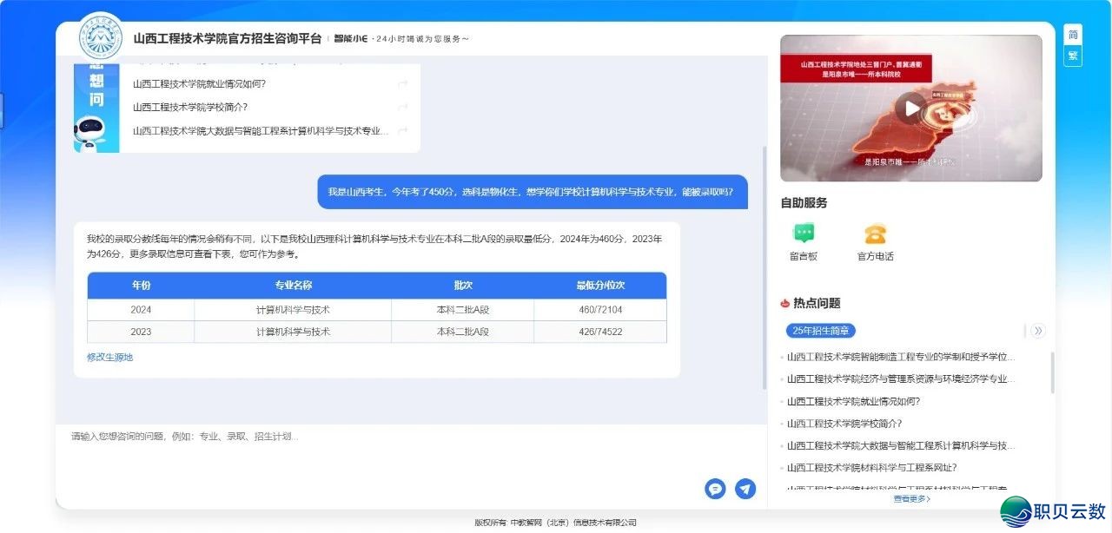Switch to Traditional Chinese with 繁

1073,56
